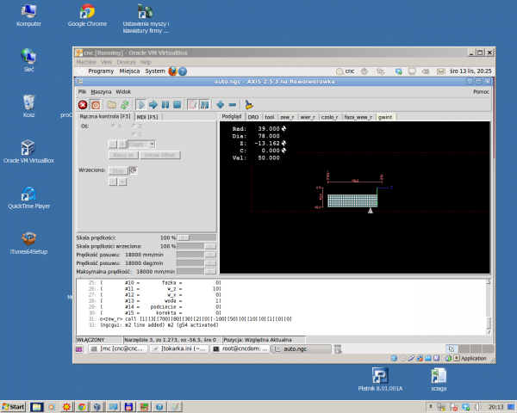The image size is (517, 413).
Task: Decrease spindle speed with minus button
Action: click(x=113, y=182)
